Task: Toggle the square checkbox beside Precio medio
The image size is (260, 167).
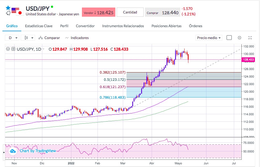Action: click(x=229, y=38)
